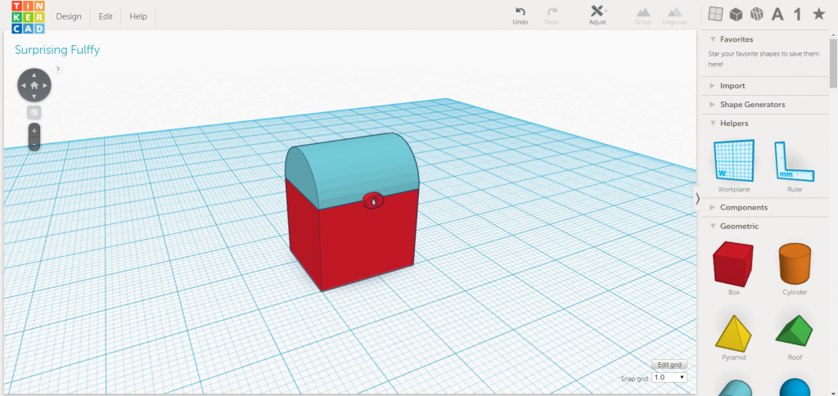Open the Edit menu
This screenshot has width=838, height=396.
[106, 16]
